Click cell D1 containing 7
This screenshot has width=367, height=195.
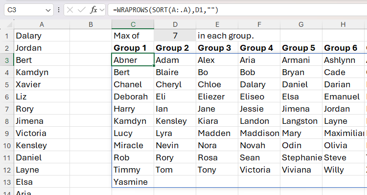pyautogui.click(x=175, y=36)
